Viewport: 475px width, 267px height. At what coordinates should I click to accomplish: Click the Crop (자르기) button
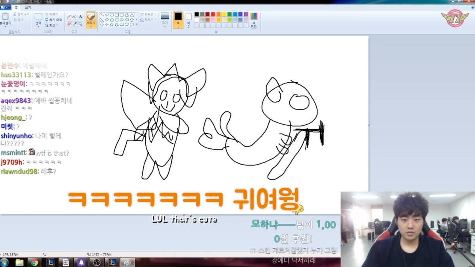tap(51, 14)
